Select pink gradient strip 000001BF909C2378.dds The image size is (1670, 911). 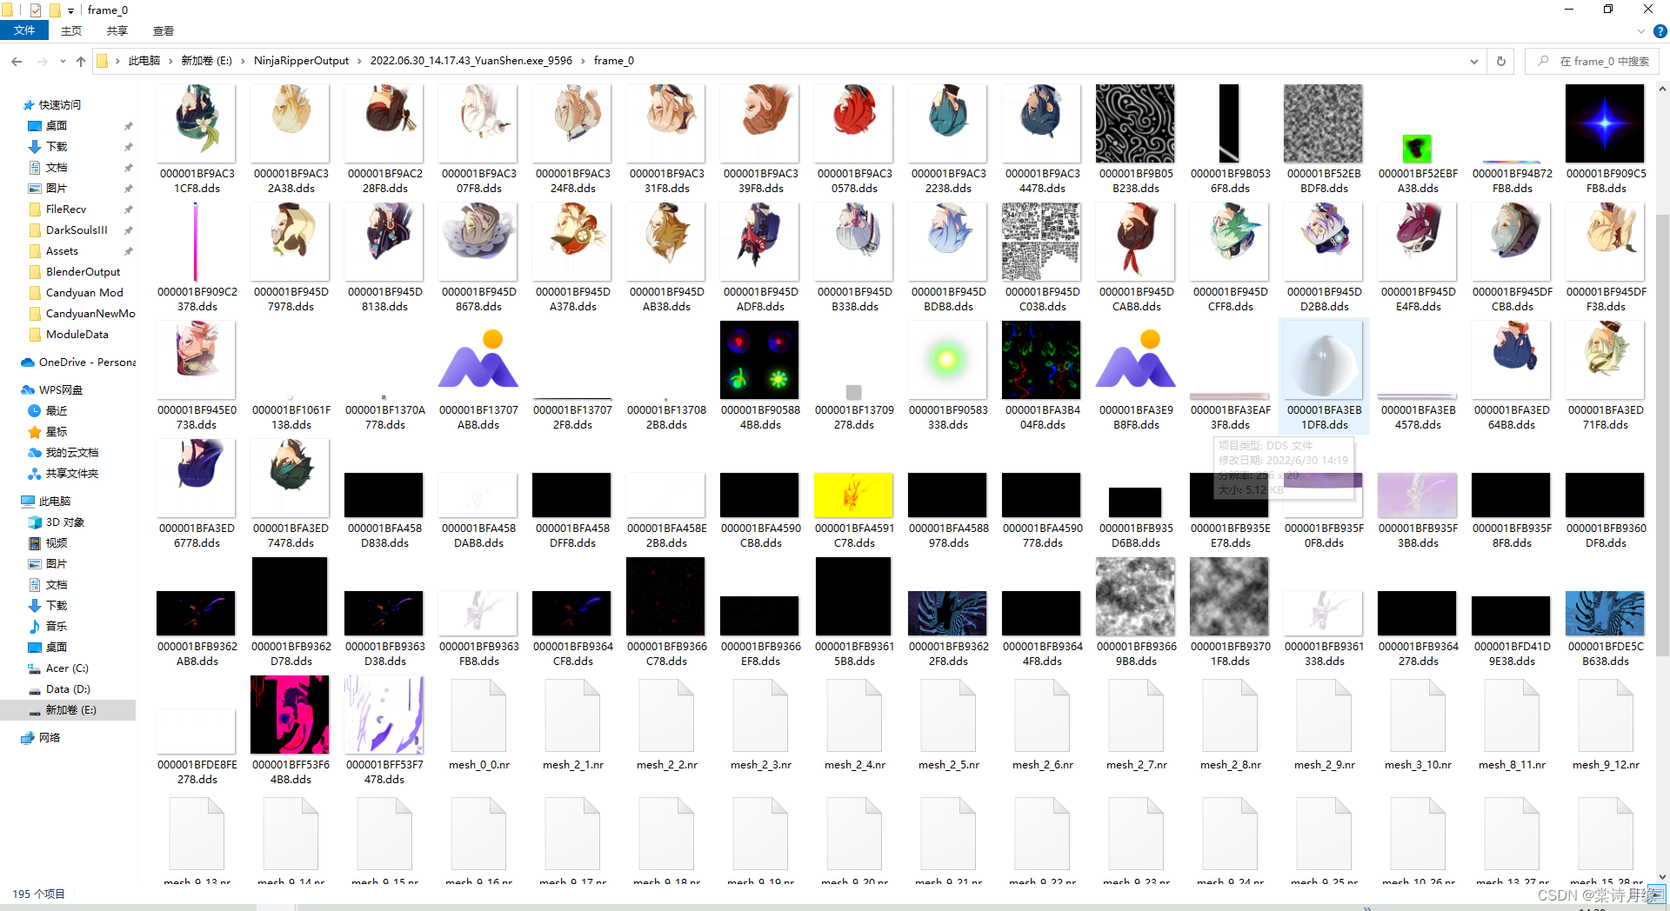point(197,257)
